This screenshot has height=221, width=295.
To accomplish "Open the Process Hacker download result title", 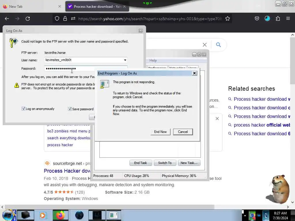I will click(67, 171).
